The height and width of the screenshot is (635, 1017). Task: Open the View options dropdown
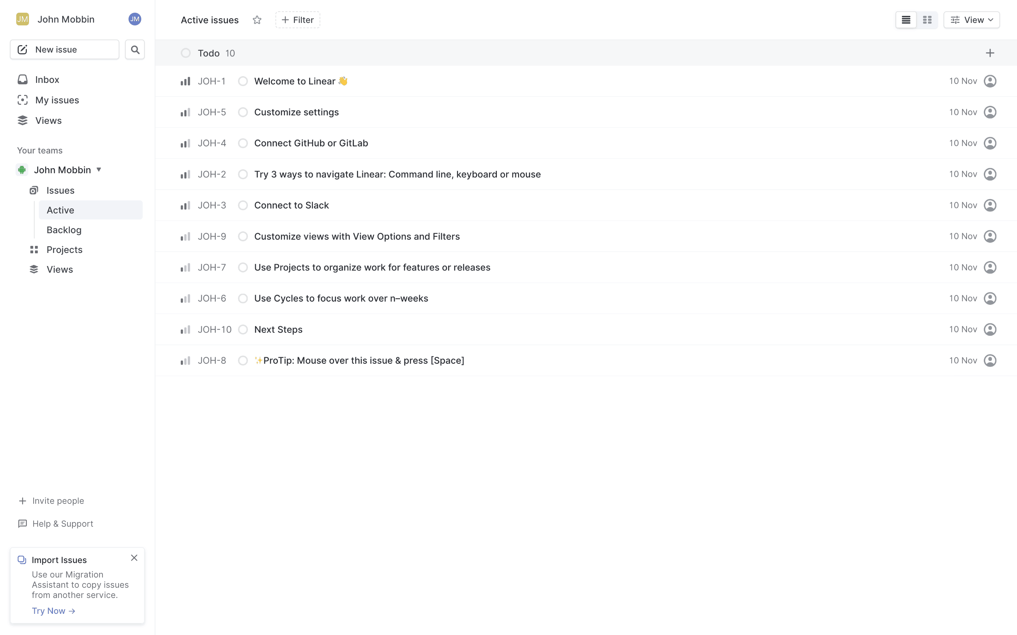[x=971, y=20]
